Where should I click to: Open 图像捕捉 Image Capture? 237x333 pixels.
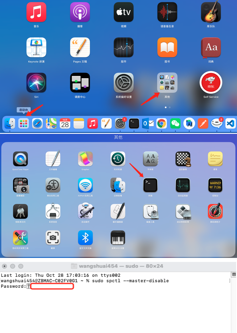pyautogui.click(x=21, y=185)
